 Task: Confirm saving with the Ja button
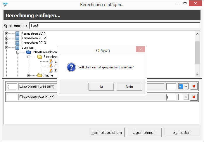click(101, 87)
